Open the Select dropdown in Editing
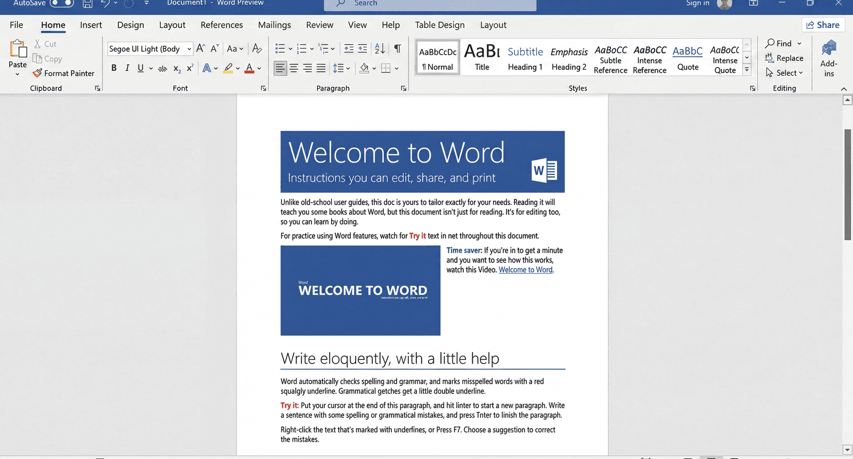Viewport: 853px width, 459px height. (784, 73)
